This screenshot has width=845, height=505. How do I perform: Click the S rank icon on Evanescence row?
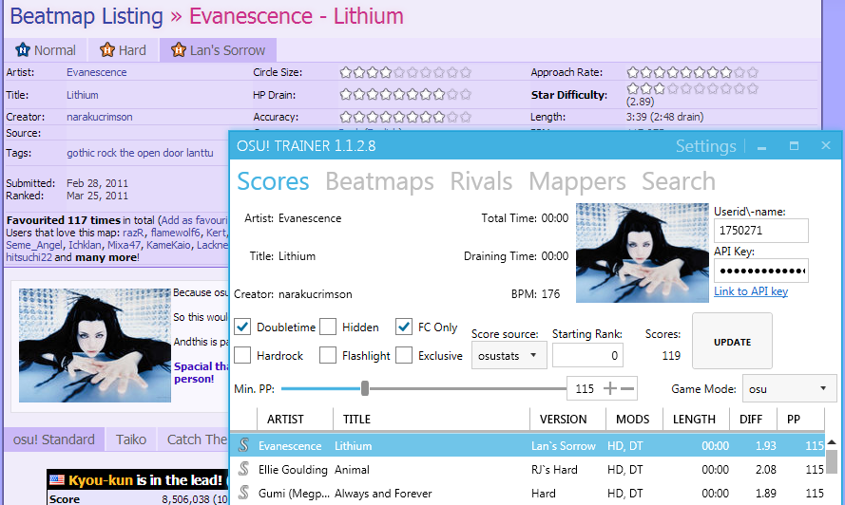[243, 445]
